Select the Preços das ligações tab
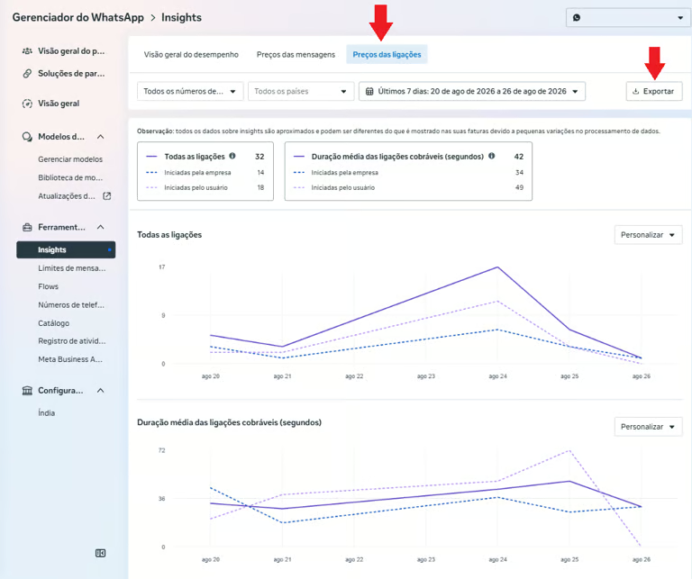Image resolution: width=692 pixels, height=579 pixels. point(387,55)
